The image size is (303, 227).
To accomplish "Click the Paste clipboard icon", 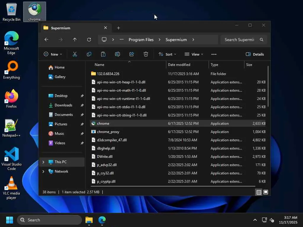I will coord(103,54).
